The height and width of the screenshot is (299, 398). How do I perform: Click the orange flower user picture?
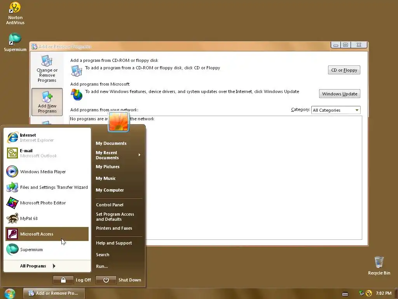[x=119, y=122]
